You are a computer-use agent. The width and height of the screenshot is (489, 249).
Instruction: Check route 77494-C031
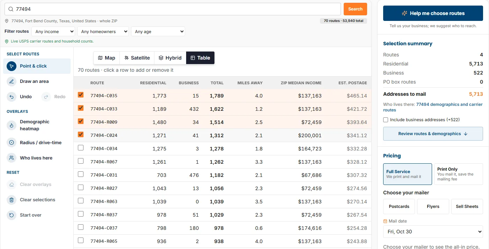point(81,174)
